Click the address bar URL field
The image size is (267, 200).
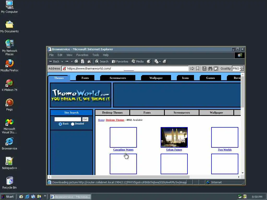[125, 68]
